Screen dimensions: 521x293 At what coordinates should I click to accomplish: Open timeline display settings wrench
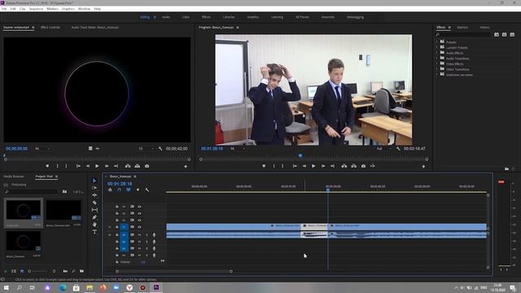[147, 190]
